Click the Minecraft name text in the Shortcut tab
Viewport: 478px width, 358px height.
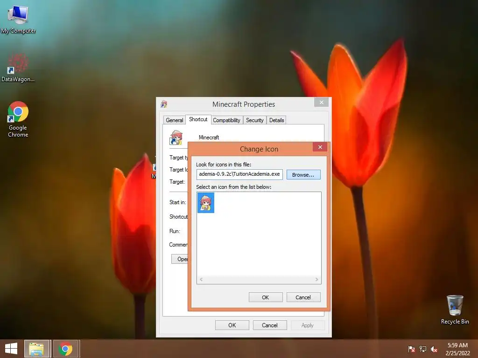(x=209, y=138)
